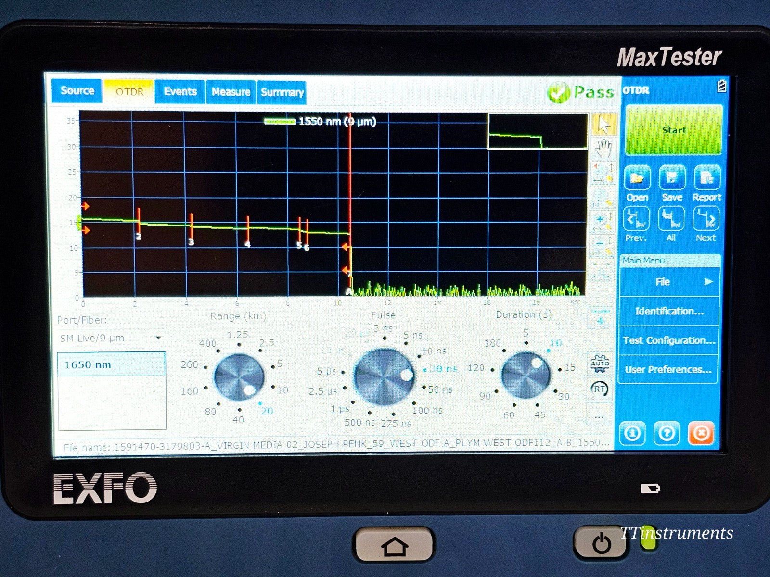Image resolution: width=770 pixels, height=577 pixels.
Task: Click the green Pass check icon
Action: pos(558,92)
